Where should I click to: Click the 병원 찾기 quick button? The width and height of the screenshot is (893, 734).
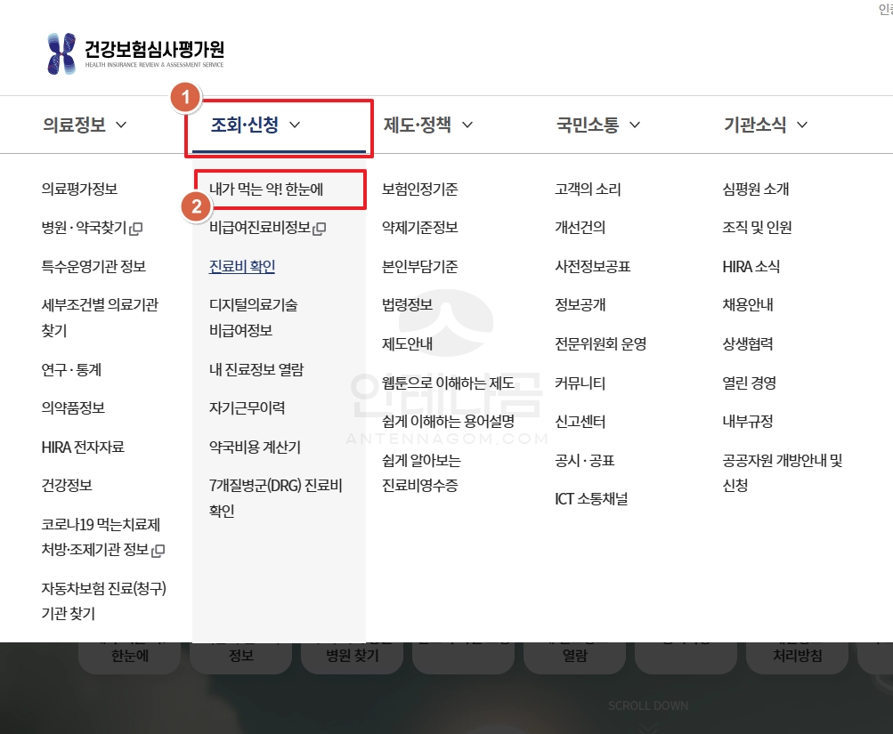[353, 656]
